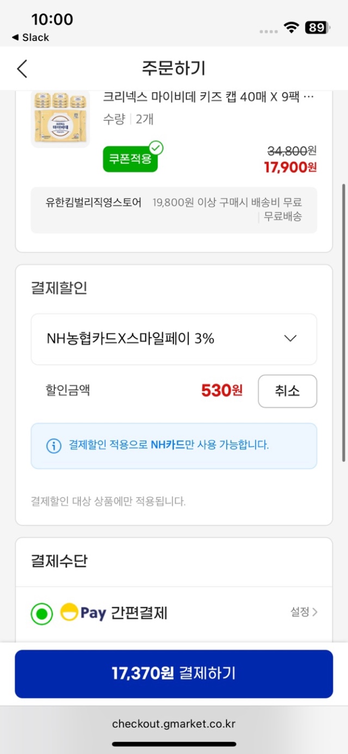Viewport: 348px width, 754px height.
Task: Tap the Kleenex product thumbnail image
Action: click(x=60, y=118)
